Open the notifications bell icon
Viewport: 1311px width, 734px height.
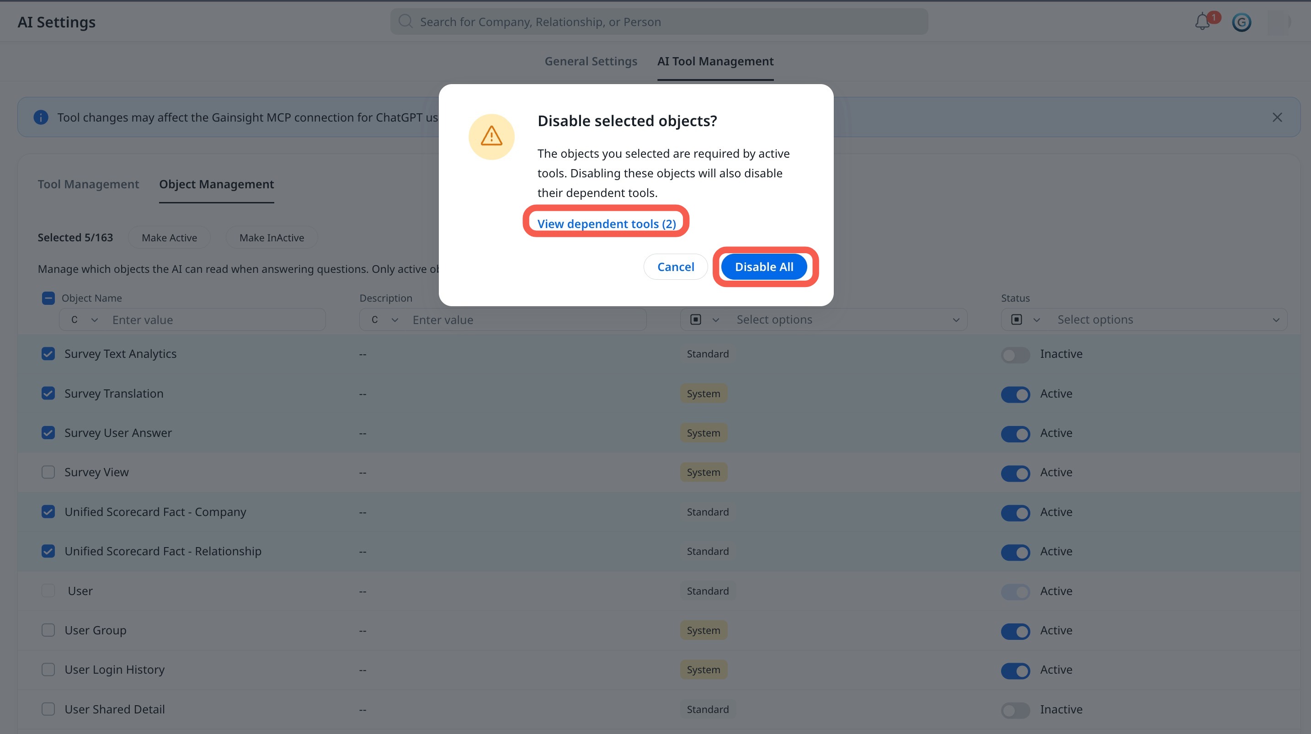1203,22
